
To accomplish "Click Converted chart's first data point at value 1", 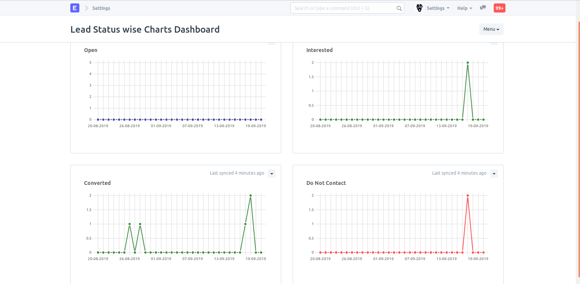I will 130,224.
